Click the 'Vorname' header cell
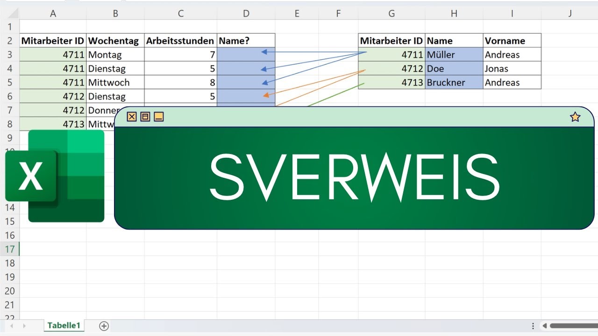This screenshot has height=336, width=598. (x=512, y=41)
